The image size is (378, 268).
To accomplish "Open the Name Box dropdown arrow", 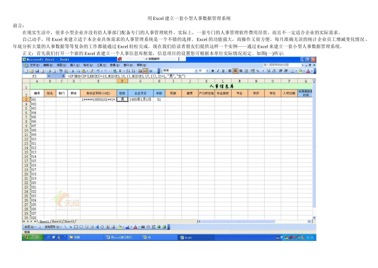I will pos(49,76).
